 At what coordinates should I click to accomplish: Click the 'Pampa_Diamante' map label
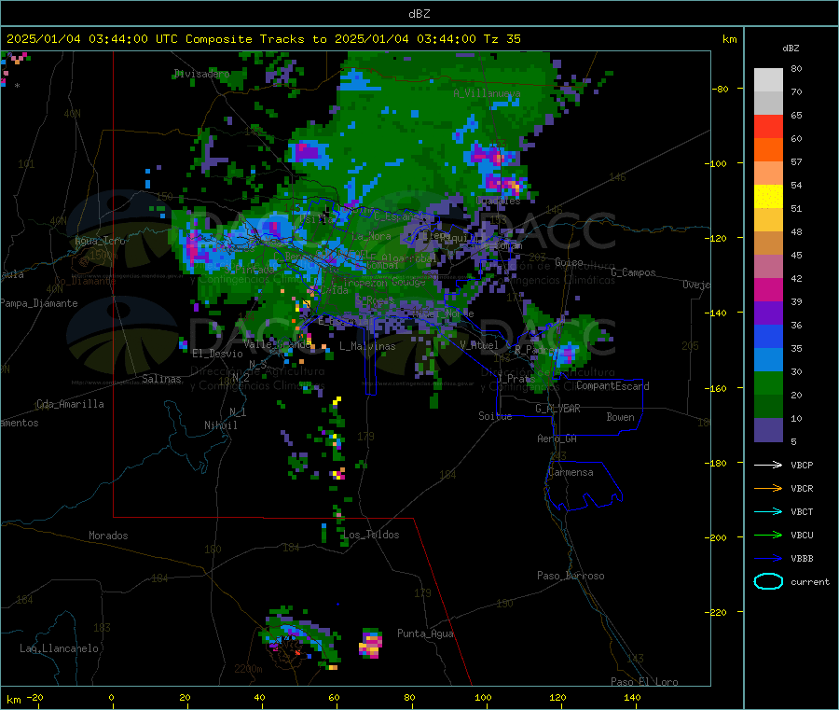pos(39,303)
